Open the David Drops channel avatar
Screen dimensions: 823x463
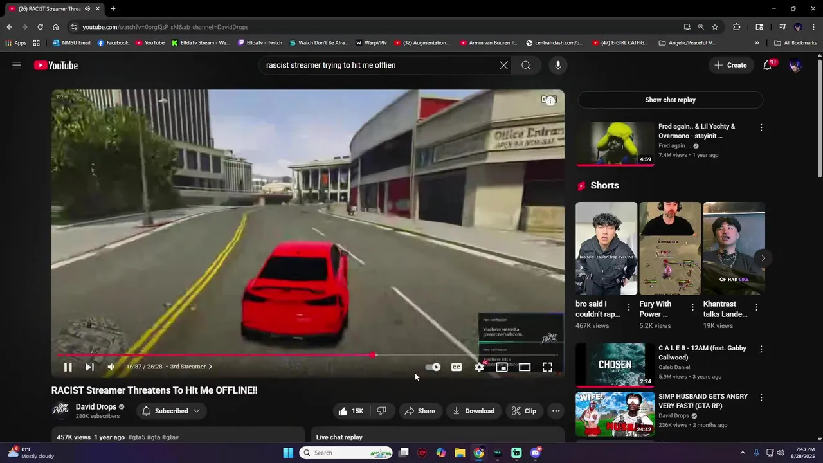point(60,411)
